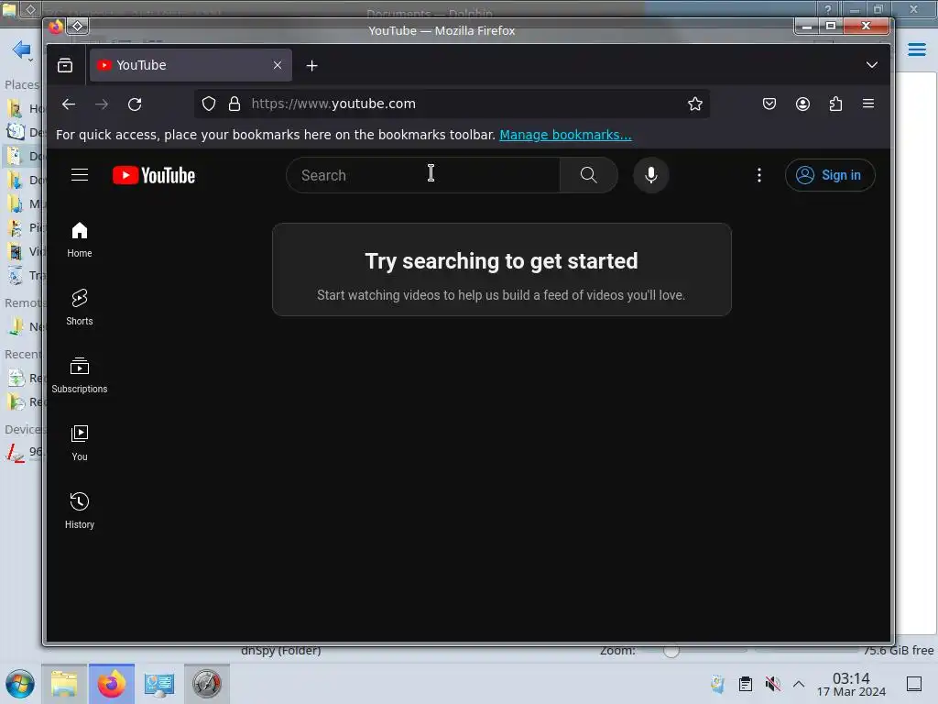Viewport: 938px width, 704px height.
Task: Select the YouTube browser tab
Action: pos(191,65)
